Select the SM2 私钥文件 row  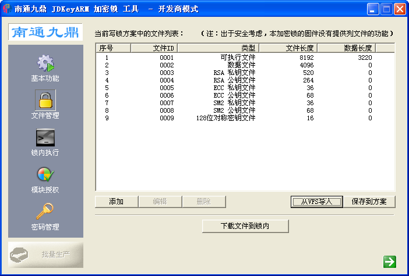tap(245, 103)
